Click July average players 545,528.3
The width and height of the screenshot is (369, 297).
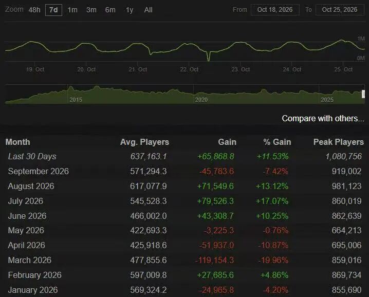coord(149,201)
